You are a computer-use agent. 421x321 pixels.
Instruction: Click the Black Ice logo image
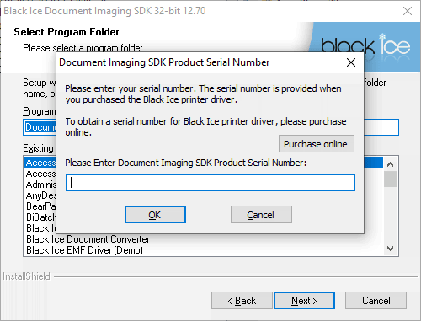(365, 46)
